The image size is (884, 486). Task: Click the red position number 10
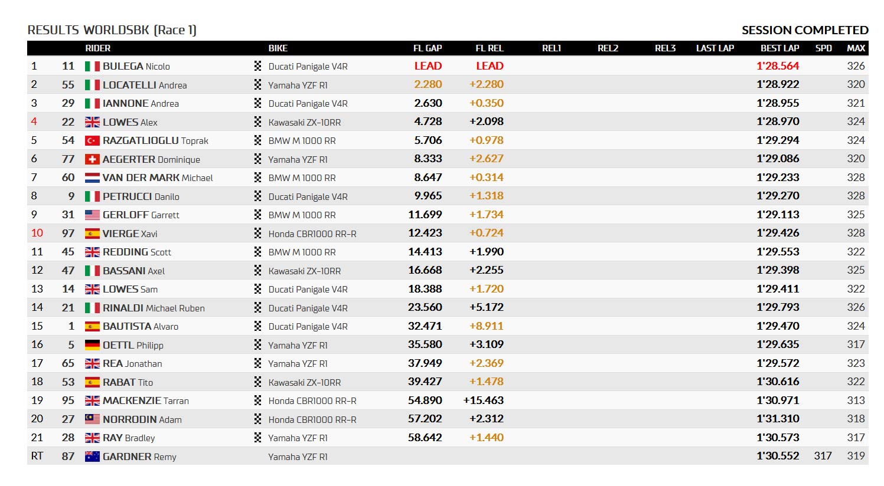click(37, 233)
